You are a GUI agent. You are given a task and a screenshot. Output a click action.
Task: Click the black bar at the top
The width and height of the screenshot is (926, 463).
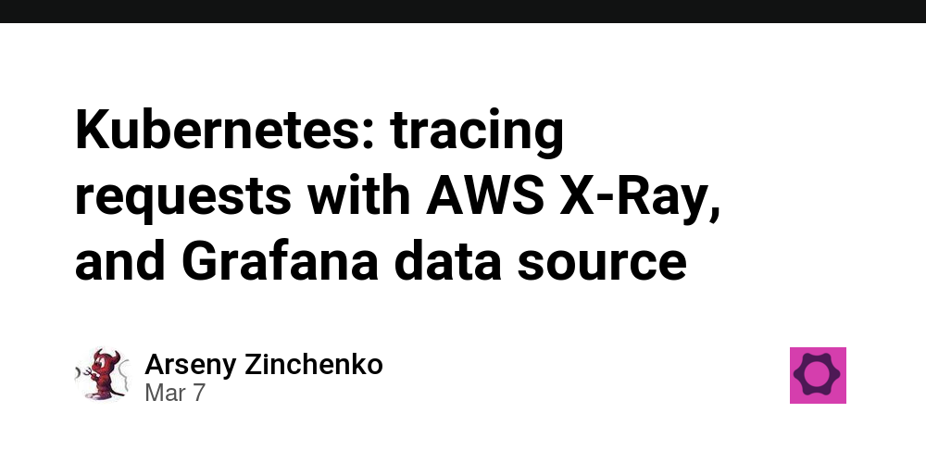click(x=463, y=11)
